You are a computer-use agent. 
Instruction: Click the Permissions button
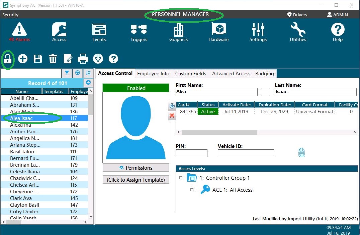coord(136,168)
